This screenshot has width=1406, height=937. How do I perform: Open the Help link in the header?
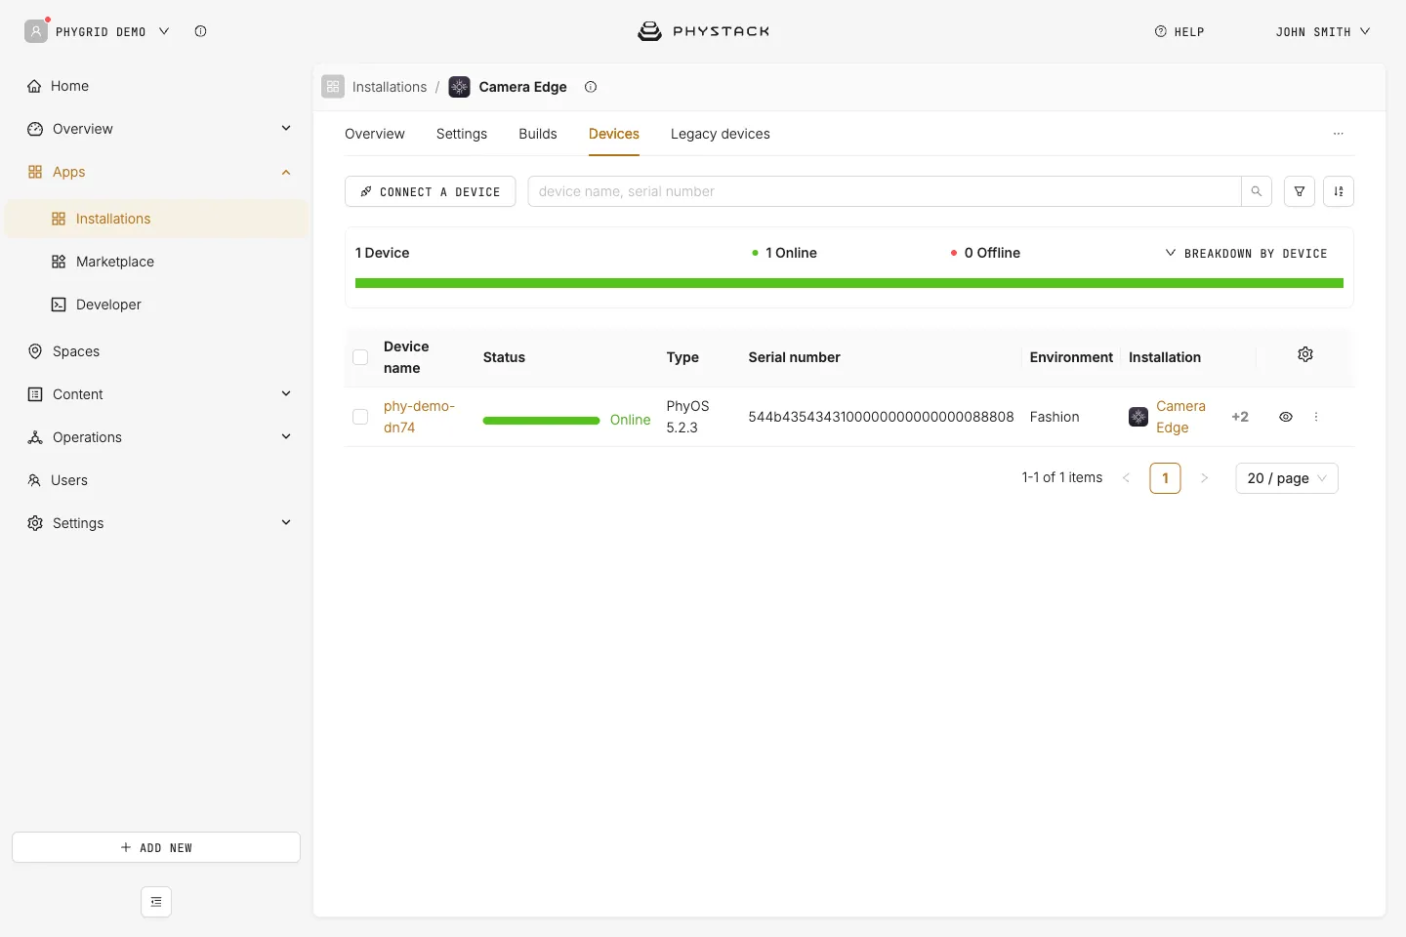tap(1179, 32)
